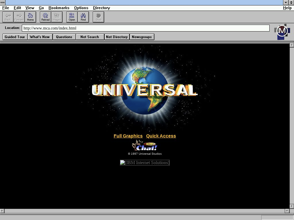Click the Find binoculars icon
Image resolution: width=294 pixels, height=220 pixels.
click(83, 17)
